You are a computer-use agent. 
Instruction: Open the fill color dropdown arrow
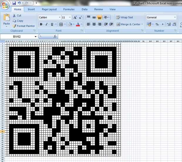74,24
